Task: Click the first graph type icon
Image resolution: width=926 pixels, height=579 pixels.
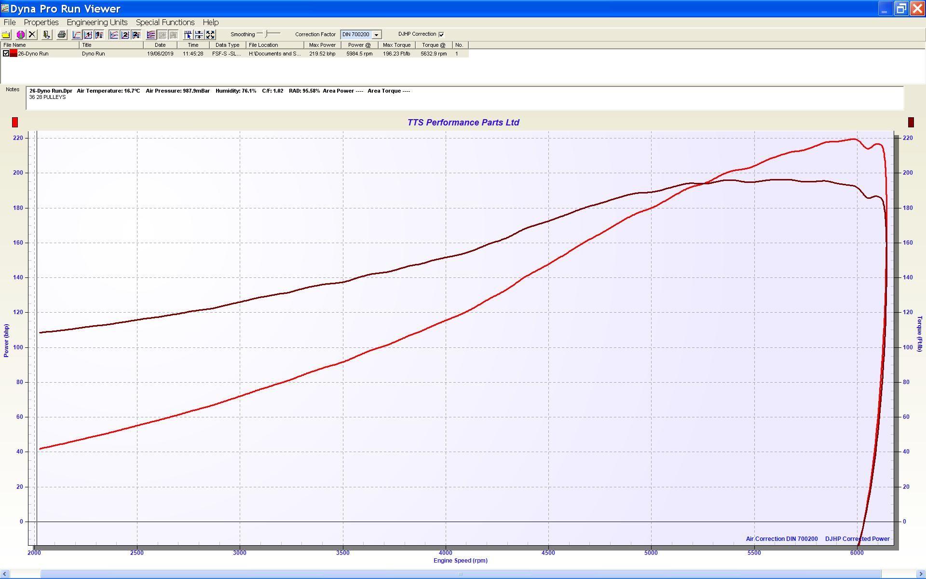Action: [77, 35]
